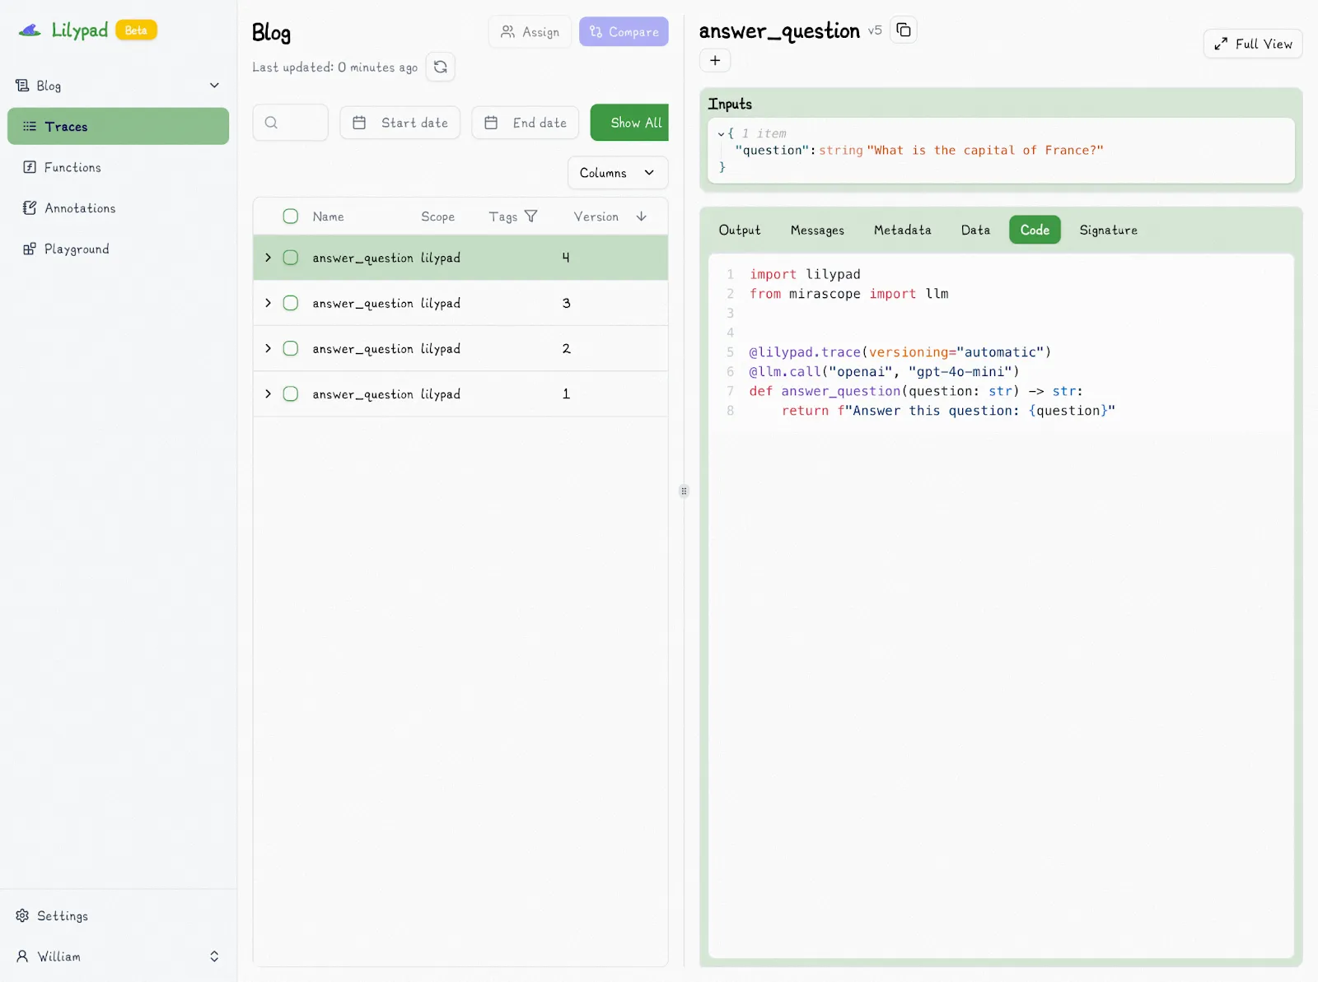1318x982 pixels.
Task: Switch to the Signature tab
Action: point(1108,230)
